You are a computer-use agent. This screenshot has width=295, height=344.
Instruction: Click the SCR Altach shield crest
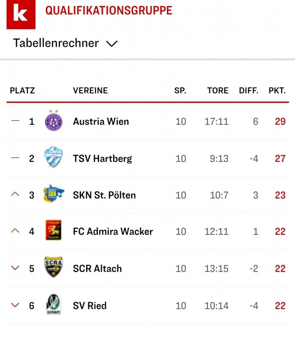pos(54,267)
